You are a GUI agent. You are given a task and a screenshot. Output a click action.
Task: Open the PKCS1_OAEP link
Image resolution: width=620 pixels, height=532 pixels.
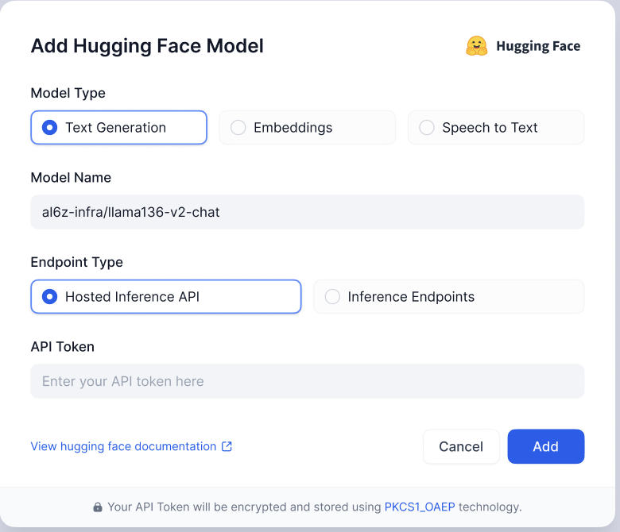tap(420, 507)
